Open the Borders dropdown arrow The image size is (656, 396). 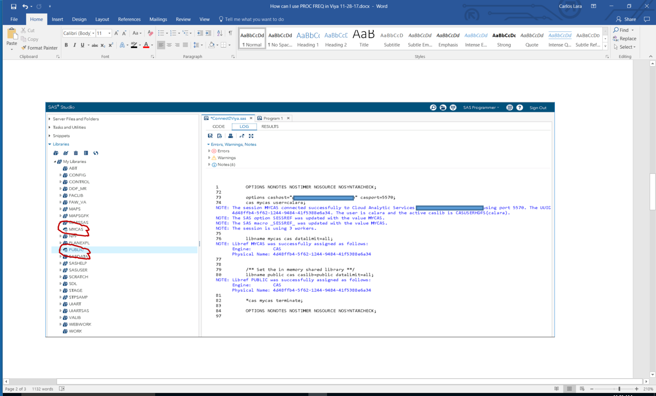point(229,45)
